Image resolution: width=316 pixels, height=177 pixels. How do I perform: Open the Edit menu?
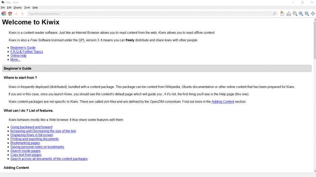tap(9, 7)
